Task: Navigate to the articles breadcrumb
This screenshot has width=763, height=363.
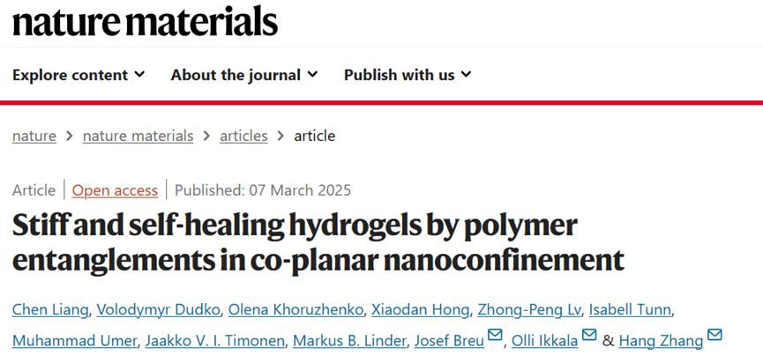Action: coord(243,136)
